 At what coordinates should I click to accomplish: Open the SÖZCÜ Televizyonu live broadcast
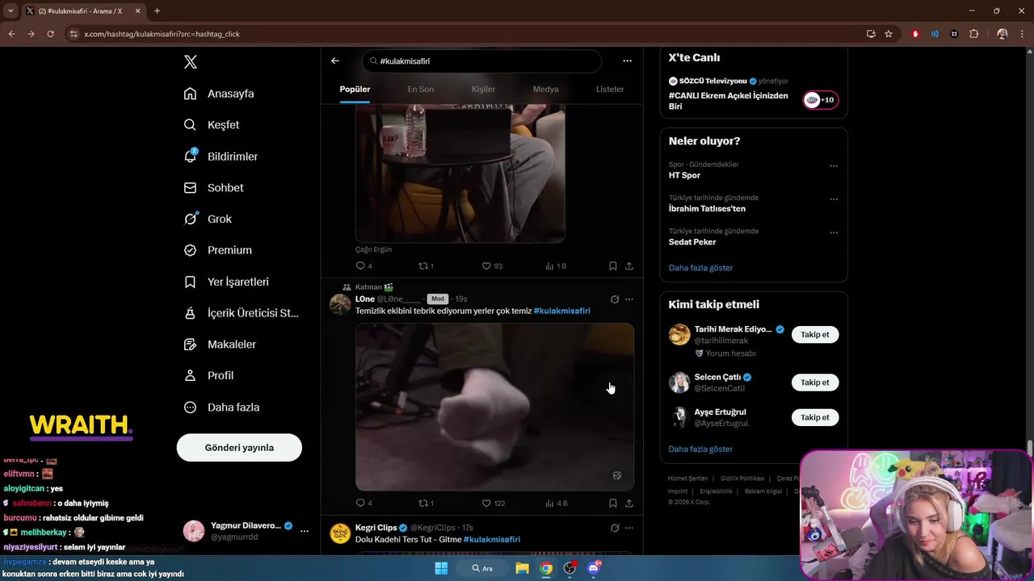click(753, 94)
